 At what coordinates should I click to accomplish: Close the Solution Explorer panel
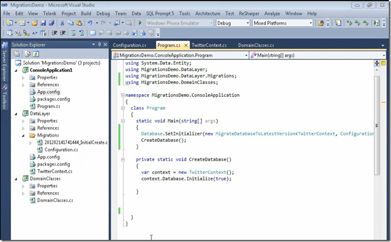click(105, 44)
